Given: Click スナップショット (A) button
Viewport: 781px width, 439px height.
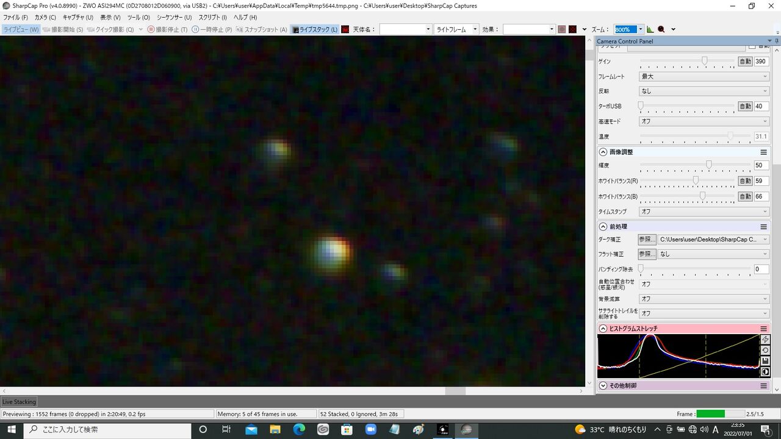Looking at the screenshot, I should click(x=261, y=29).
